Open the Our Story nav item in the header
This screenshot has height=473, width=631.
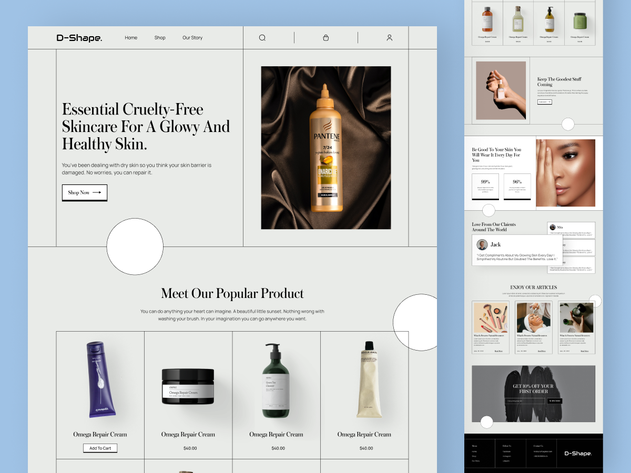coord(192,38)
